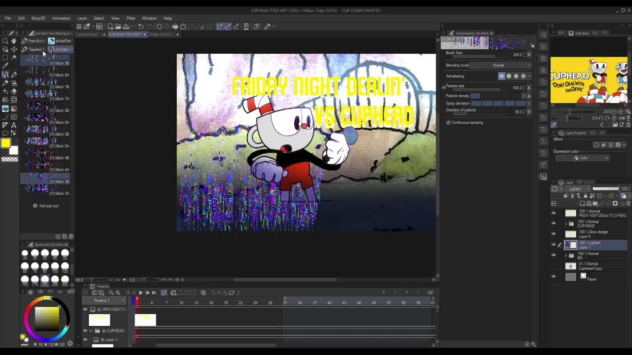Click the Clear selection burst icon

(x=159, y=27)
